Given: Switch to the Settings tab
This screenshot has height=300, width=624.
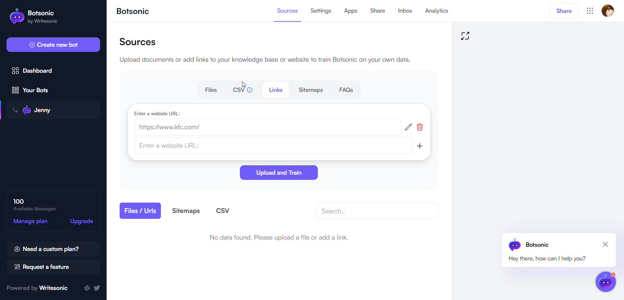Looking at the screenshot, I should (x=320, y=11).
